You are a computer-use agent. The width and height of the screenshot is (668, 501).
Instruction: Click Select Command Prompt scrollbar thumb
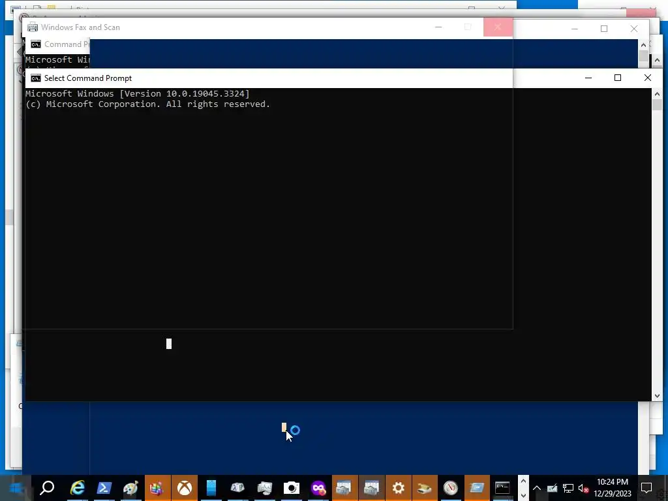point(657,105)
